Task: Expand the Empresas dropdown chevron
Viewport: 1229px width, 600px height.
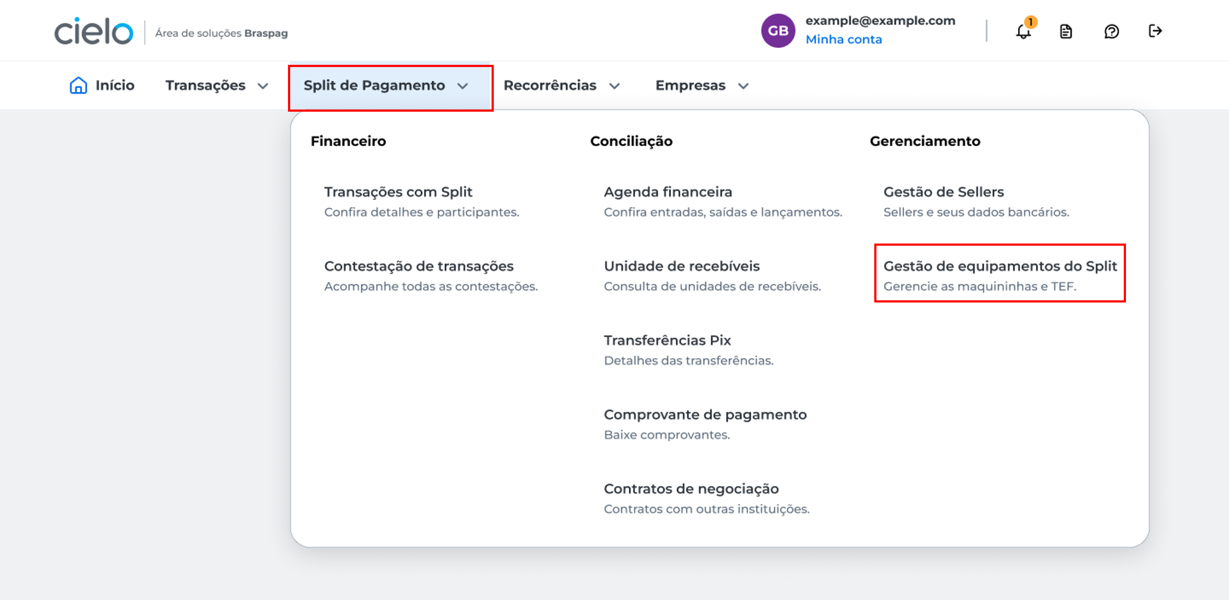Action: (x=743, y=86)
